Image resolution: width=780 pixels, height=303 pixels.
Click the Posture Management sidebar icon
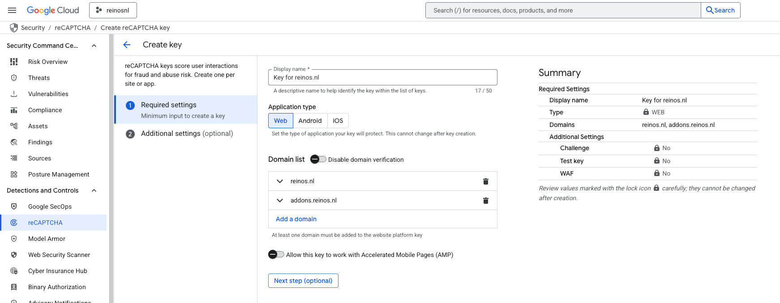[x=14, y=174]
